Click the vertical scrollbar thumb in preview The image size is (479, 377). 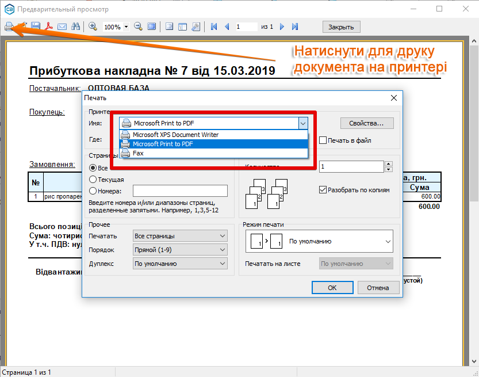click(474, 124)
